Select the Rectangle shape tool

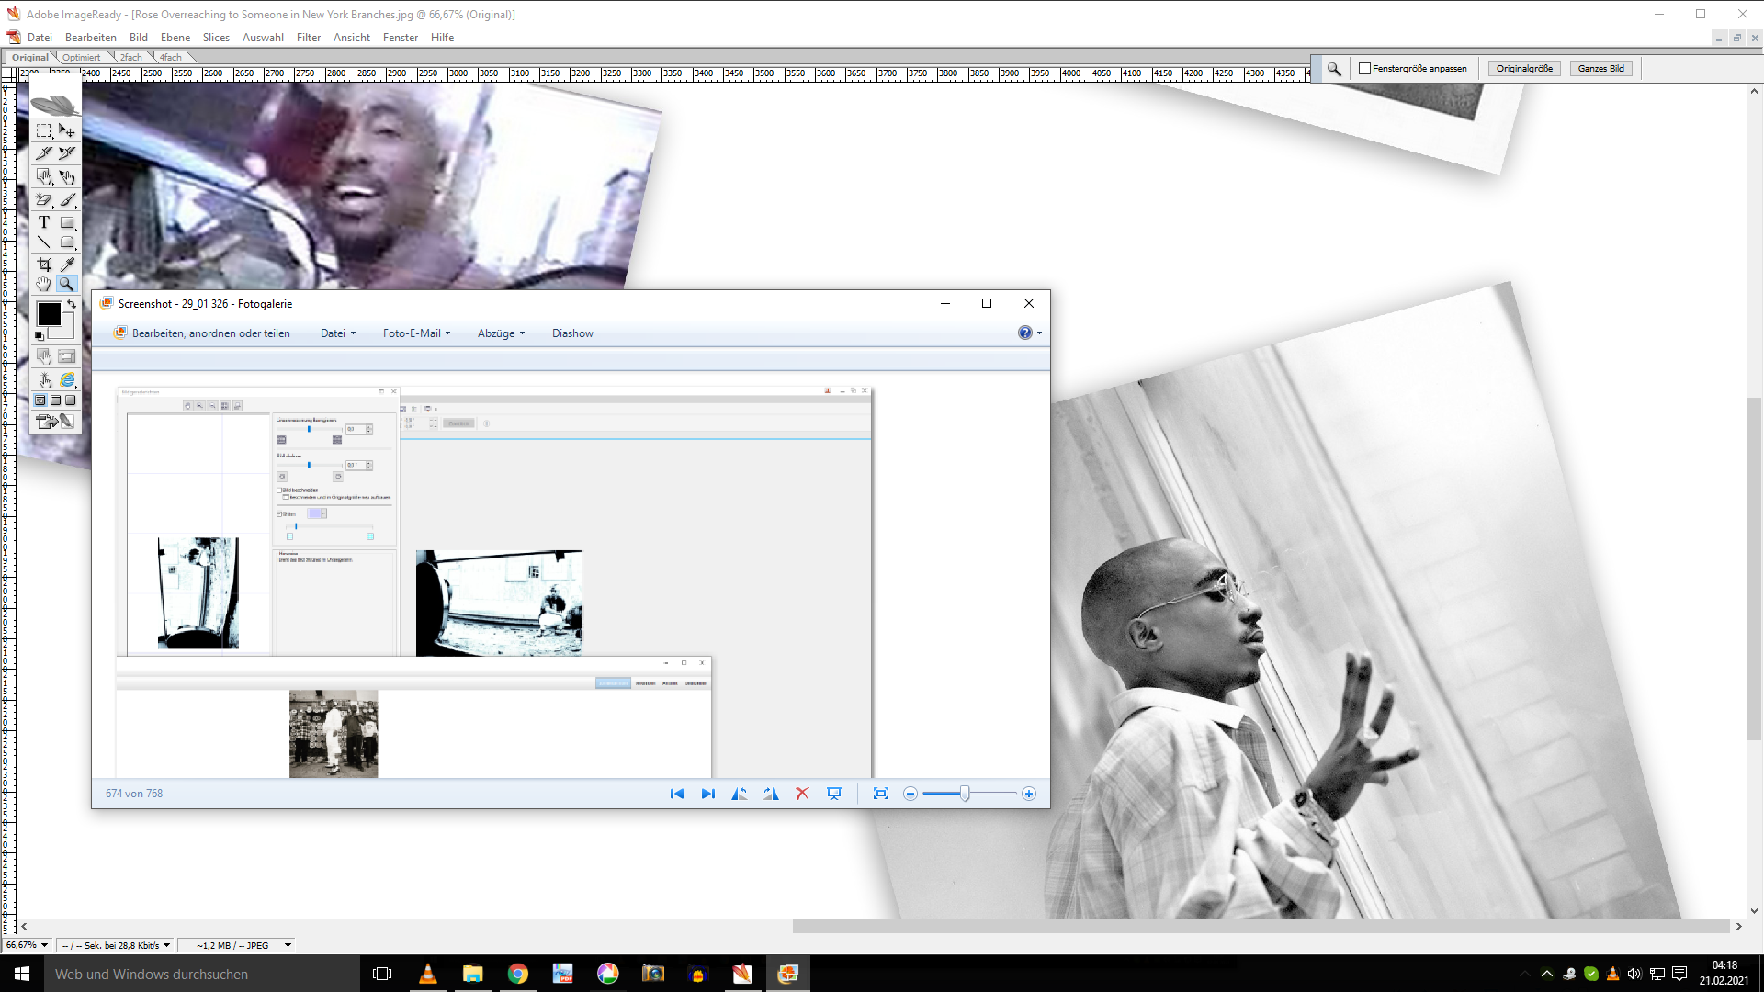pos(67,222)
